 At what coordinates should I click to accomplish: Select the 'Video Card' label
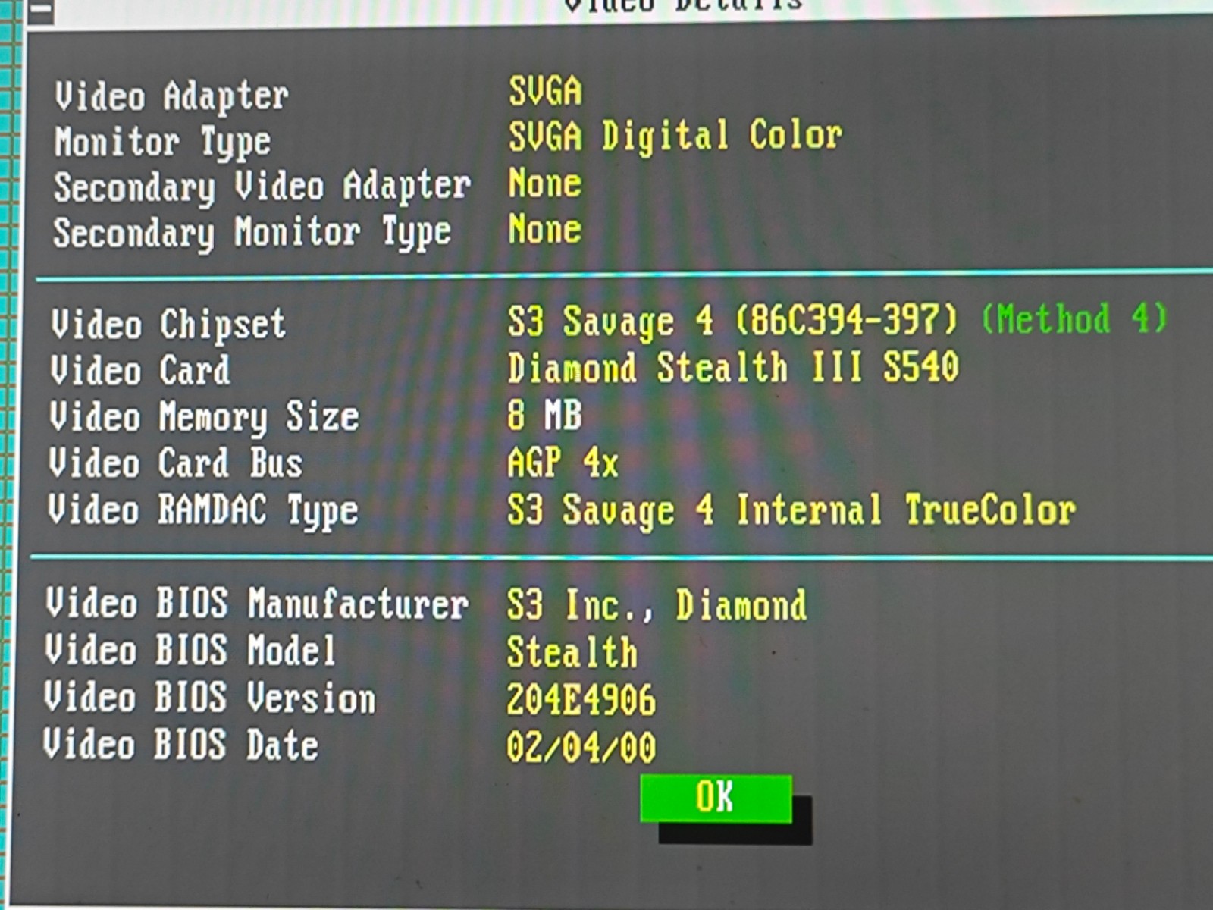coord(140,371)
